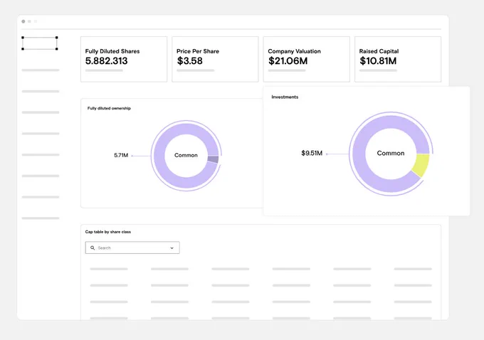Click the logo placeholder in sidebar
The height and width of the screenshot is (340, 484).
point(40,43)
